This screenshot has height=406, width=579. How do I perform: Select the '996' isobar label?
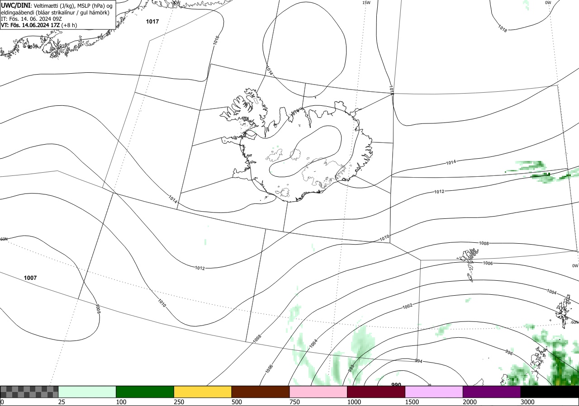pos(509,352)
